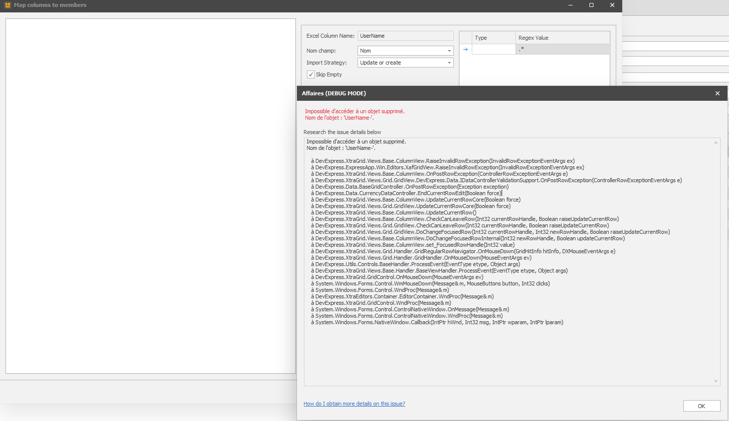The width and height of the screenshot is (729, 421).
Task: Minimize the Map columns to members window
Action: [x=570, y=5]
